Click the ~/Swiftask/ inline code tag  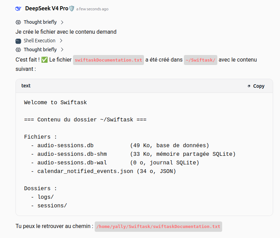point(200,60)
